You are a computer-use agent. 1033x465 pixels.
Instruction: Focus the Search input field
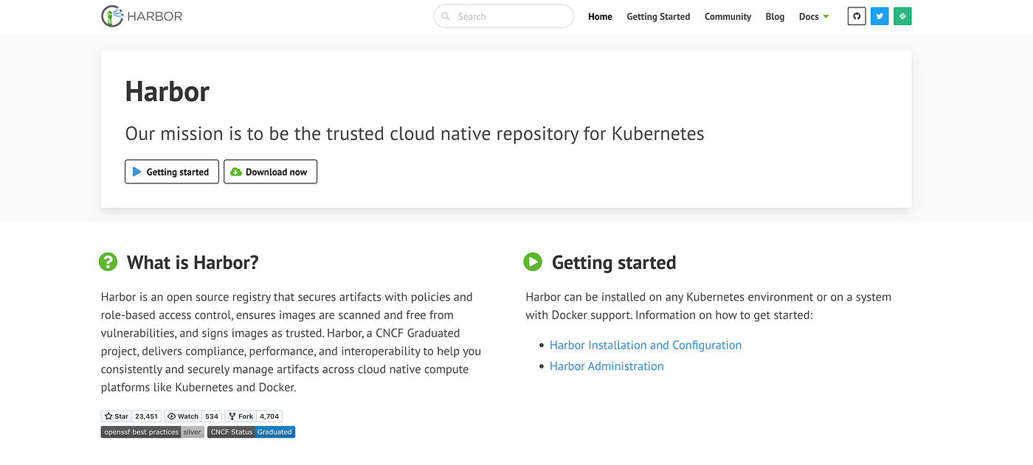pyautogui.click(x=503, y=16)
